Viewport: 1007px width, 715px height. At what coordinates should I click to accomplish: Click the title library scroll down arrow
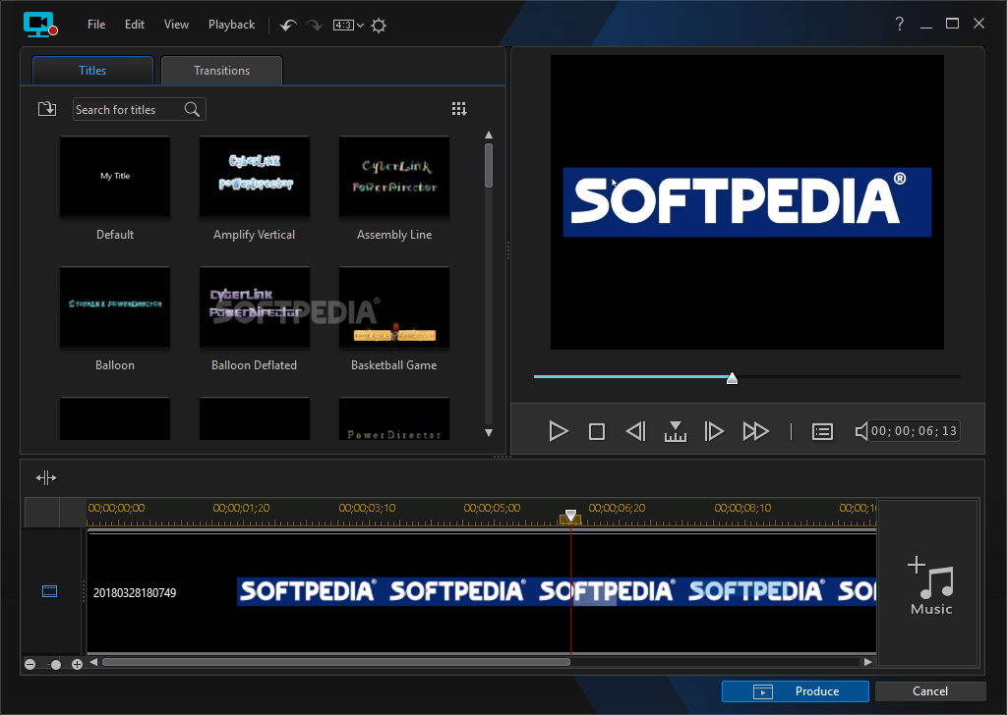point(489,433)
